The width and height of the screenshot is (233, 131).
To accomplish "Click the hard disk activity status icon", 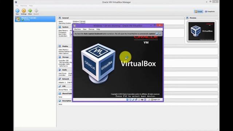I will 127,99.
